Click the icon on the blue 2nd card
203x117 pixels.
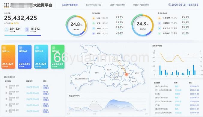coord(21,48)
